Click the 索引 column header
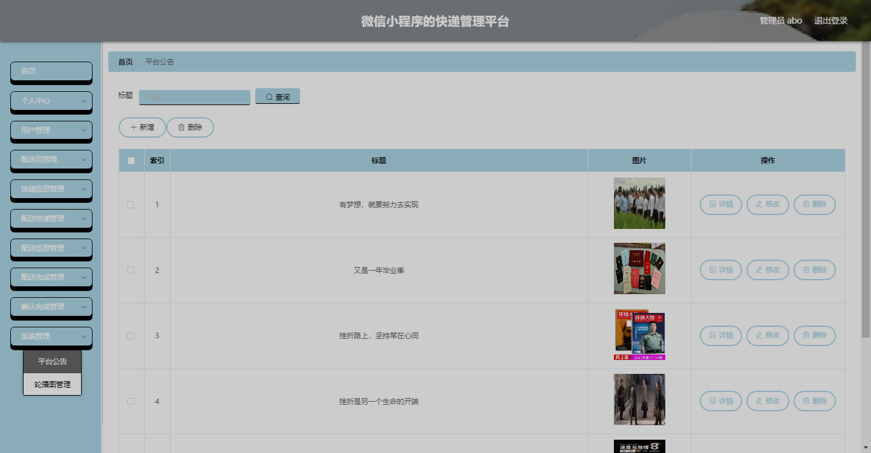Viewport: 871px width, 453px height. click(x=157, y=161)
